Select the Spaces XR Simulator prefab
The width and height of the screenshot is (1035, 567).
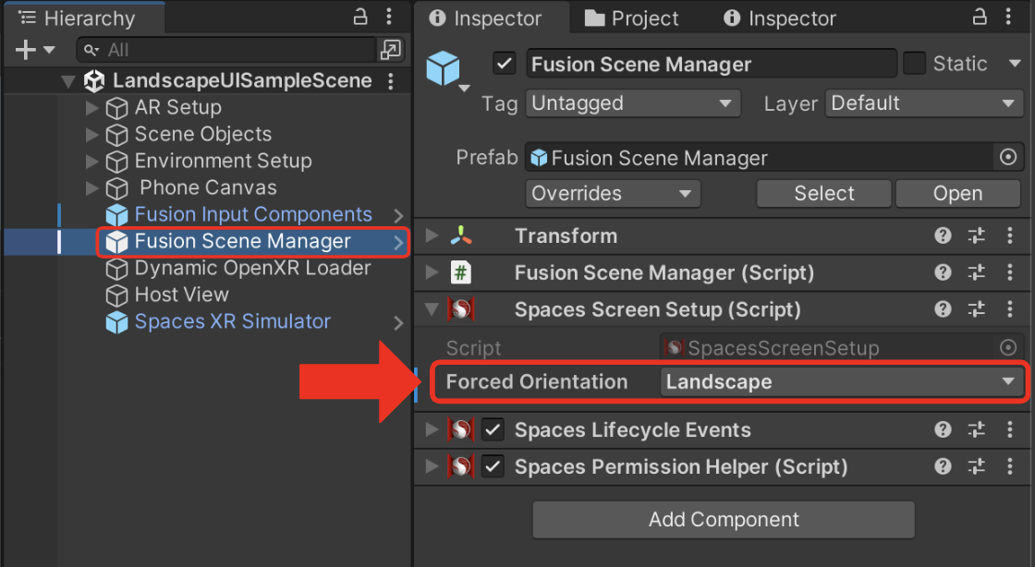232,321
